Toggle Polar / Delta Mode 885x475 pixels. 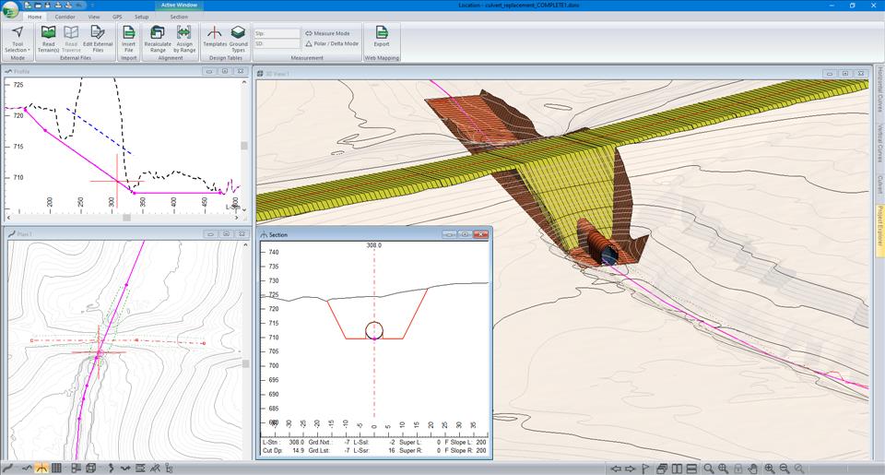pos(332,43)
